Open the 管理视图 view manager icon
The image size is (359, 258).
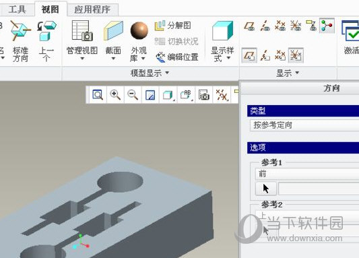pos(82,30)
